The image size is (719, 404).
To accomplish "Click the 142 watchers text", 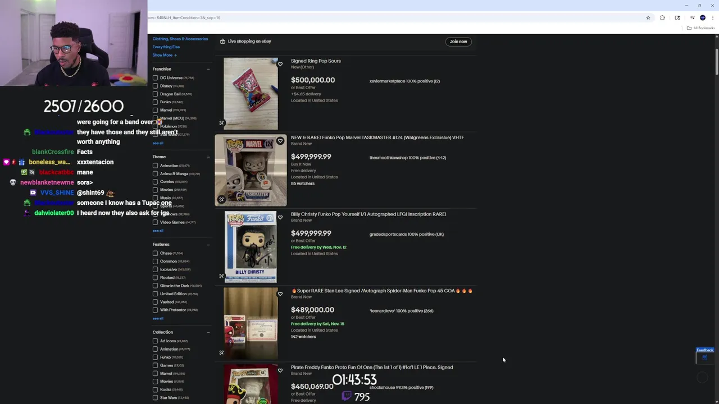I will [x=303, y=337].
